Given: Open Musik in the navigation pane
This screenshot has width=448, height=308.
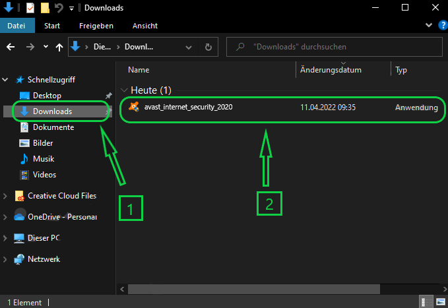Looking at the screenshot, I should tap(43, 158).
